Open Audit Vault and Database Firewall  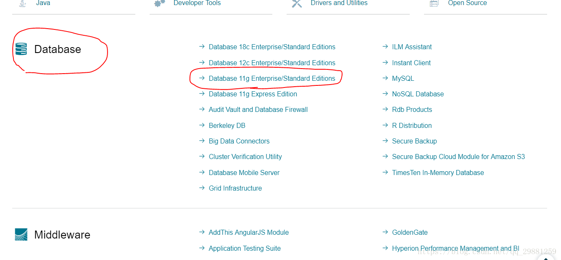pyautogui.click(x=258, y=109)
